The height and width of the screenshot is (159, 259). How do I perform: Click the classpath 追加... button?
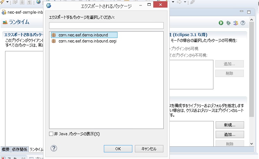(x=230, y=134)
